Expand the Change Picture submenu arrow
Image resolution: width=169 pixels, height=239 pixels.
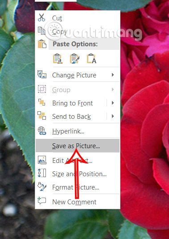pos(113,75)
